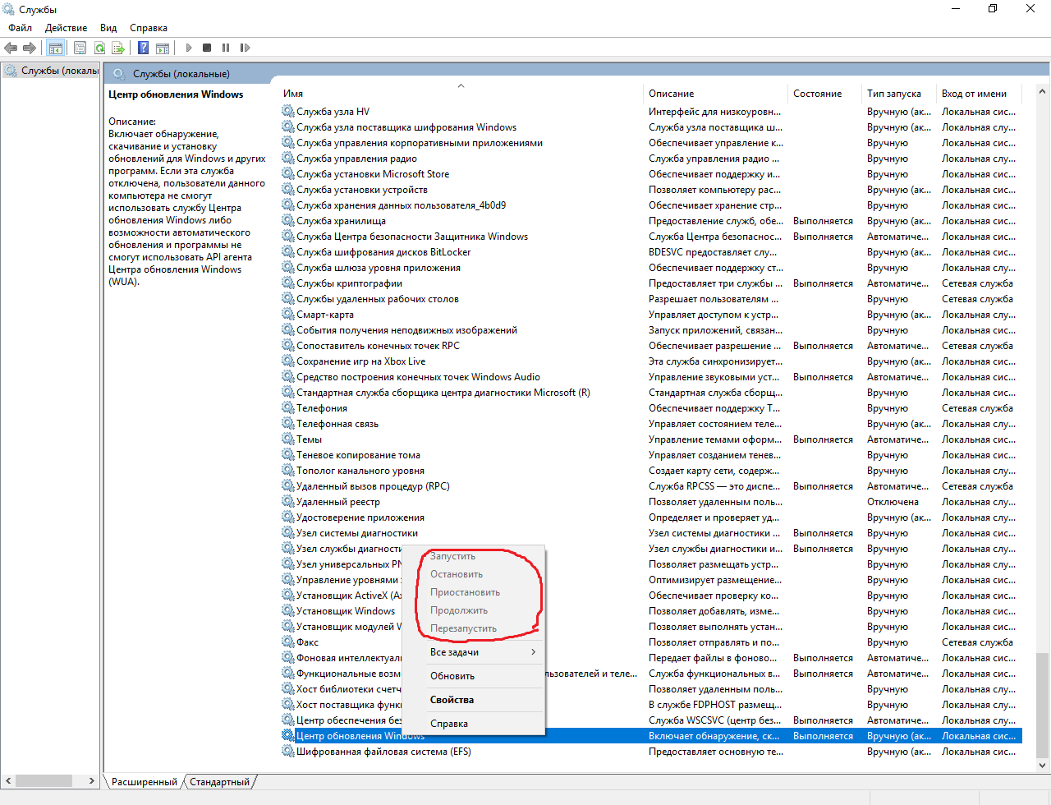Click the Stop service square icon

pos(207,48)
